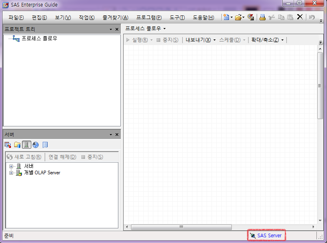
Task: Open 프로젝트 트리 panel options dropdown arrow
Action: point(111,29)
